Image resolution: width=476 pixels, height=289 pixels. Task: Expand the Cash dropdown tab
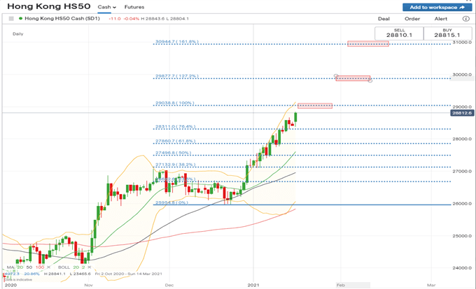pos(107,7)
